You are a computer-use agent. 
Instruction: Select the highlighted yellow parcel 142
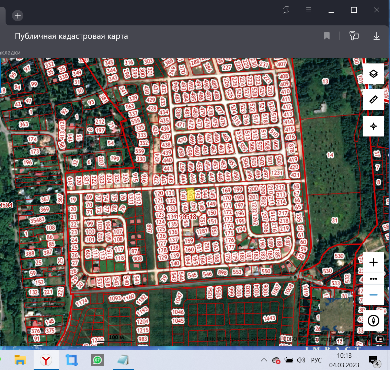191,194
